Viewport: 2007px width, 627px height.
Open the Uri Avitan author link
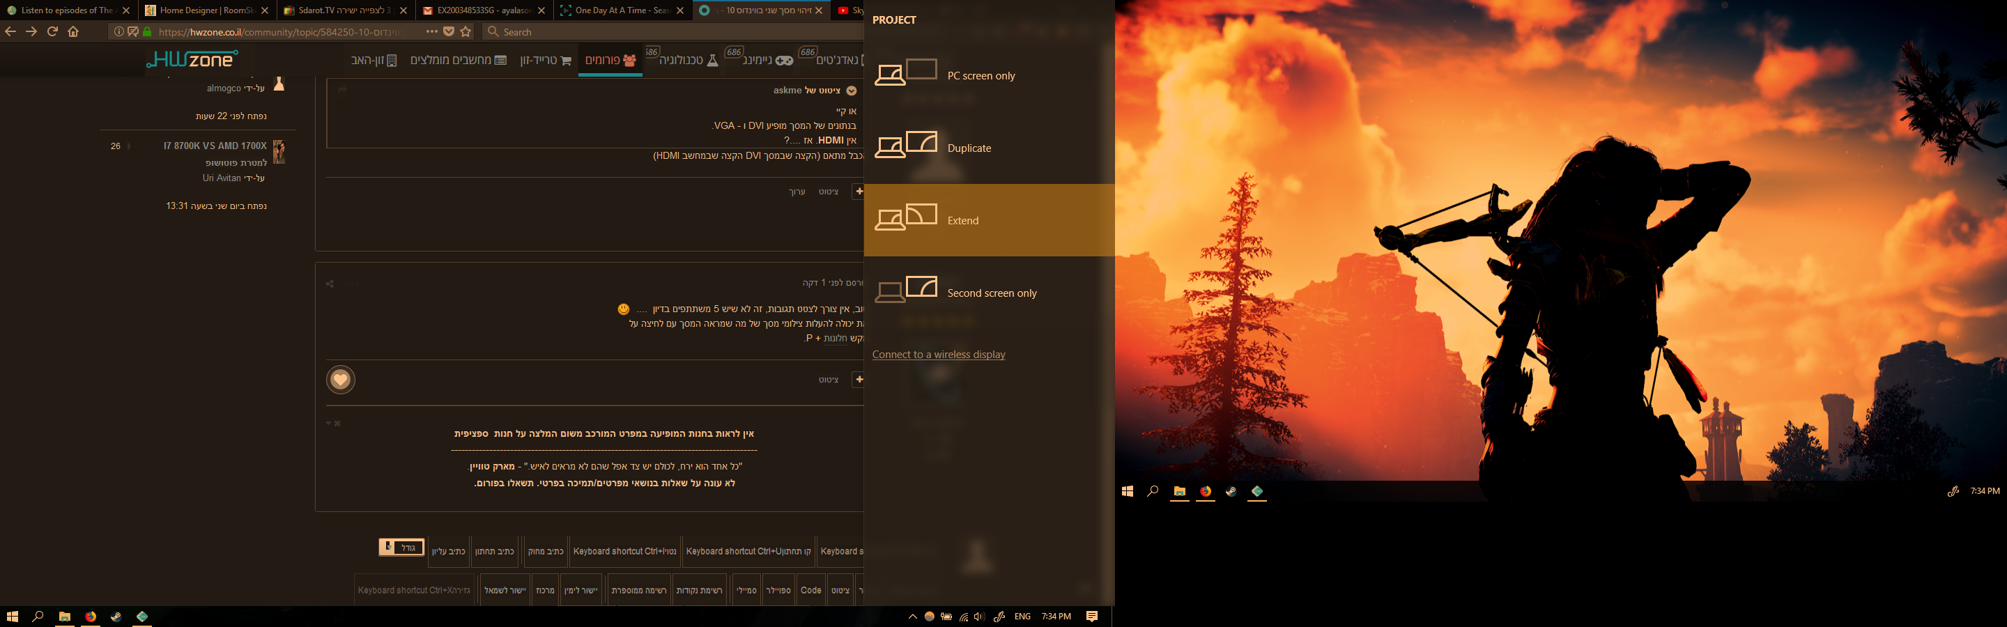(x=222, y=178)
